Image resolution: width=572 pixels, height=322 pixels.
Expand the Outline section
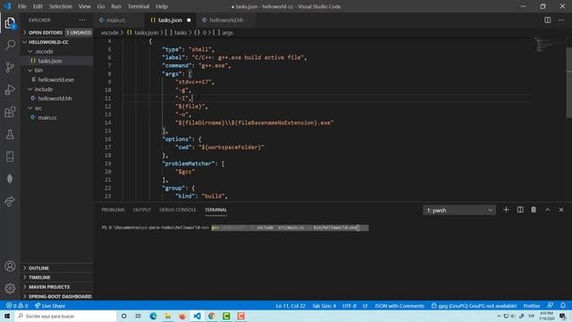tap(57, 268)
